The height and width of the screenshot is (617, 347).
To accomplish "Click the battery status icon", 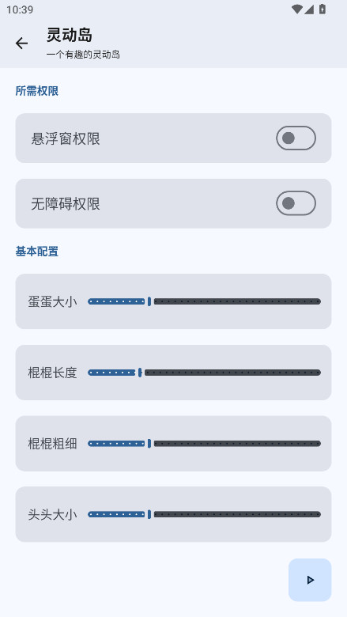I will (x=322, y=9).
